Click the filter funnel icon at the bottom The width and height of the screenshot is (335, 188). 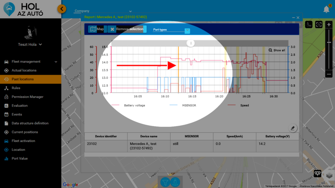coord(165,182)
